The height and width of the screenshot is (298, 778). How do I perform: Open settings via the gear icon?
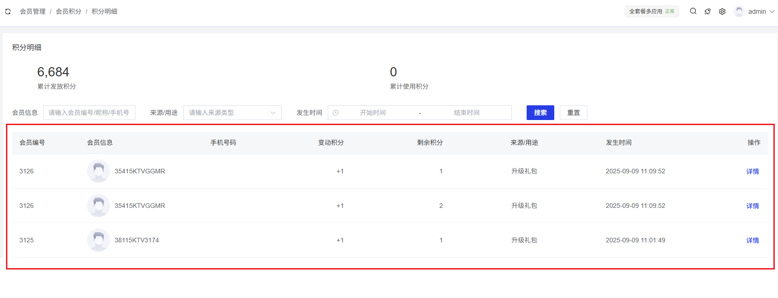[722, 11]
